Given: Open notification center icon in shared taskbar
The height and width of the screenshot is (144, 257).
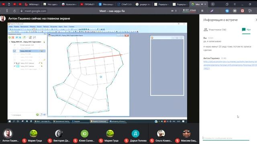Looking at the screenshot, I should 184,121.
